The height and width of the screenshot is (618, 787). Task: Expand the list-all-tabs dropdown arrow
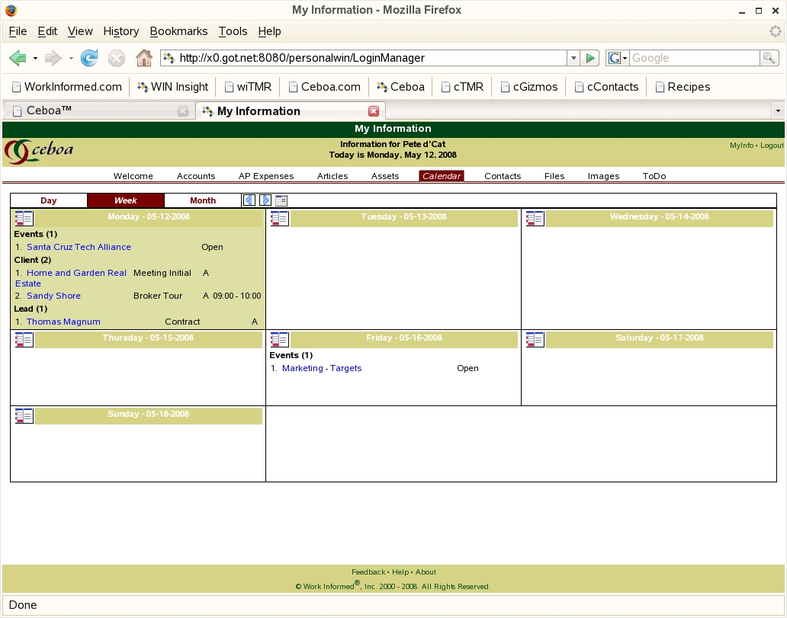click(x=778, y=111)
